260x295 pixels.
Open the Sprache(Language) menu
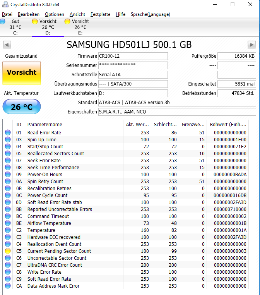click(x=151, y=14)
